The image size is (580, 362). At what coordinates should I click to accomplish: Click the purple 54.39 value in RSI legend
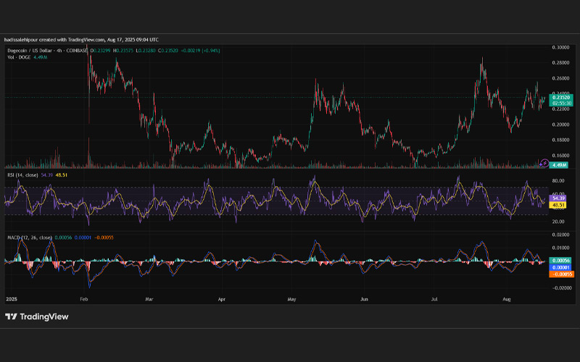(x=46, y=175)
